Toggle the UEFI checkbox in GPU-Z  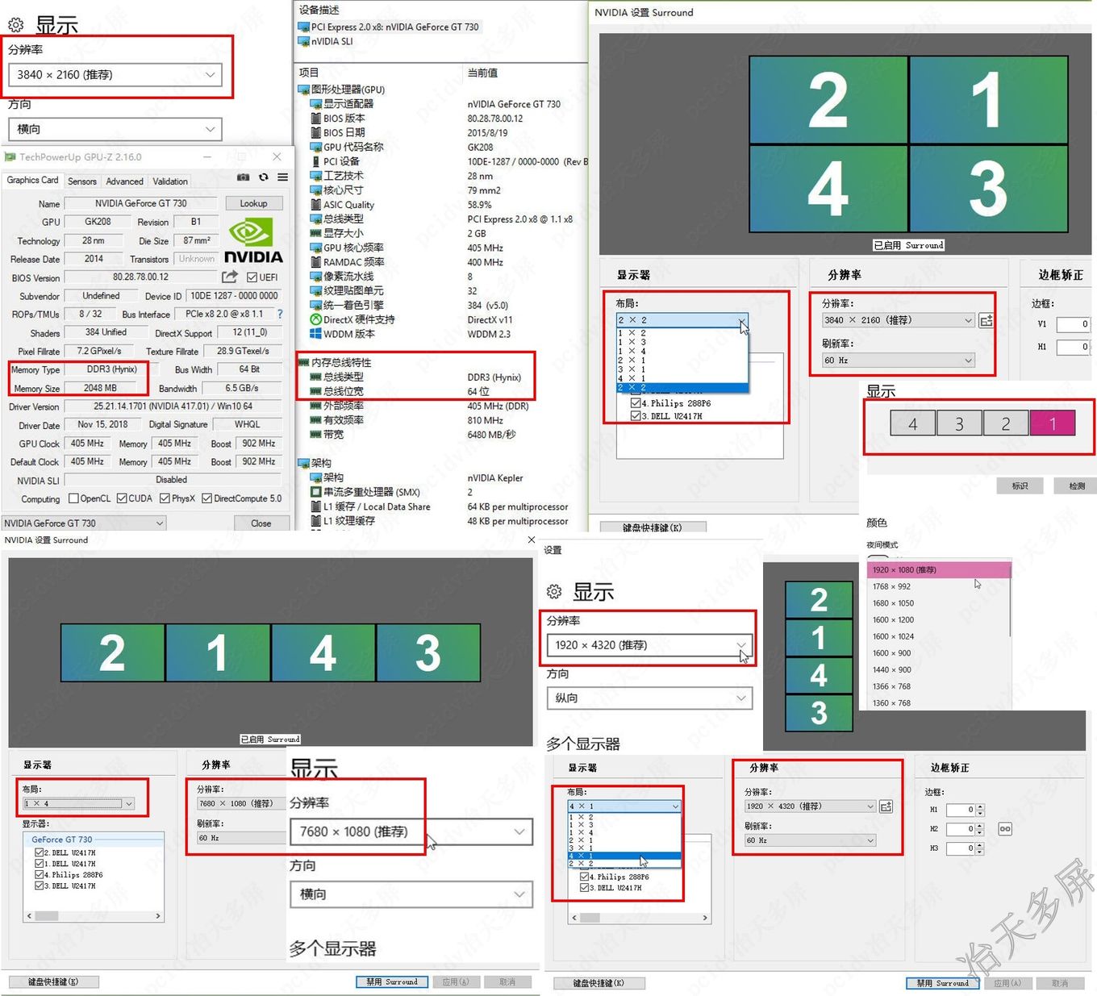[252, 277]
